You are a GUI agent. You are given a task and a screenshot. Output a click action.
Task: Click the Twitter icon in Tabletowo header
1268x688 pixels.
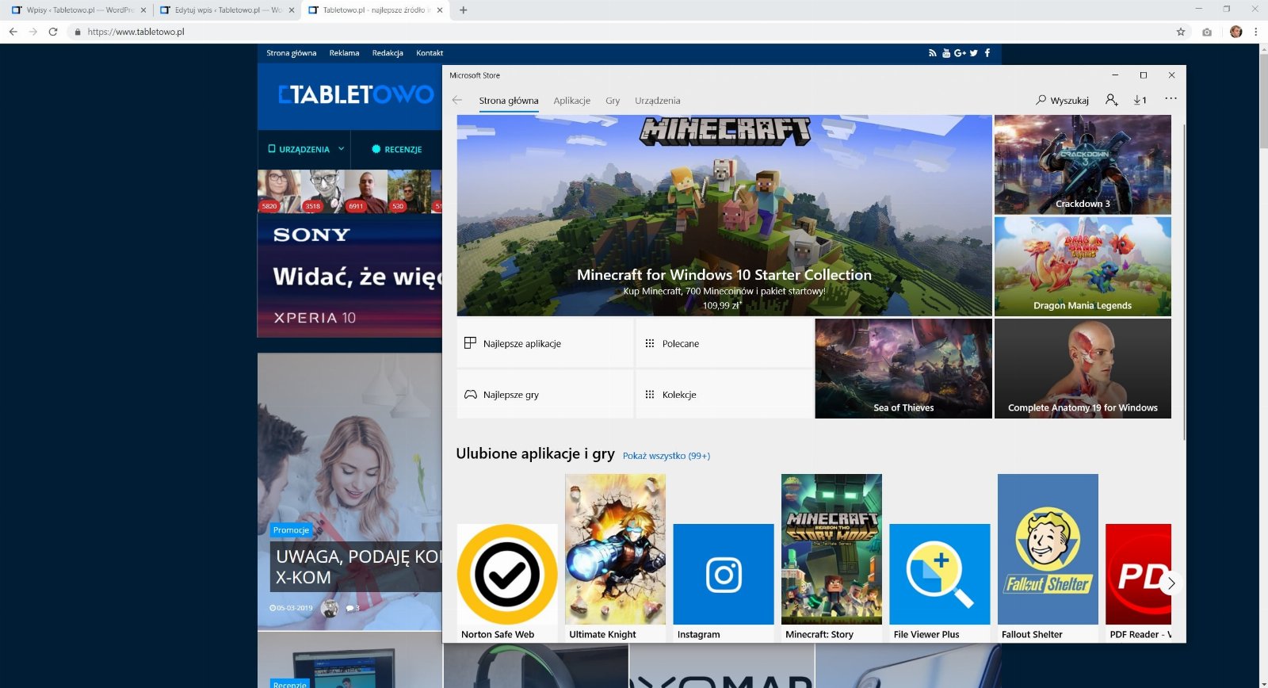(x=974, y=53)
